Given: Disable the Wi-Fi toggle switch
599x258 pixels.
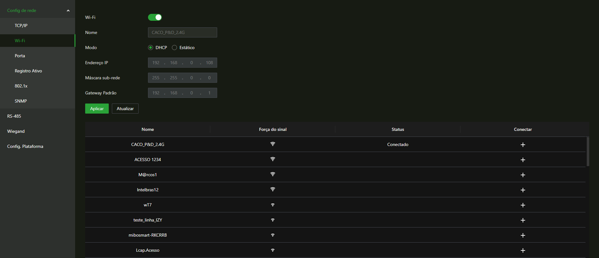Looking at the screenshot, I should 155,17.
